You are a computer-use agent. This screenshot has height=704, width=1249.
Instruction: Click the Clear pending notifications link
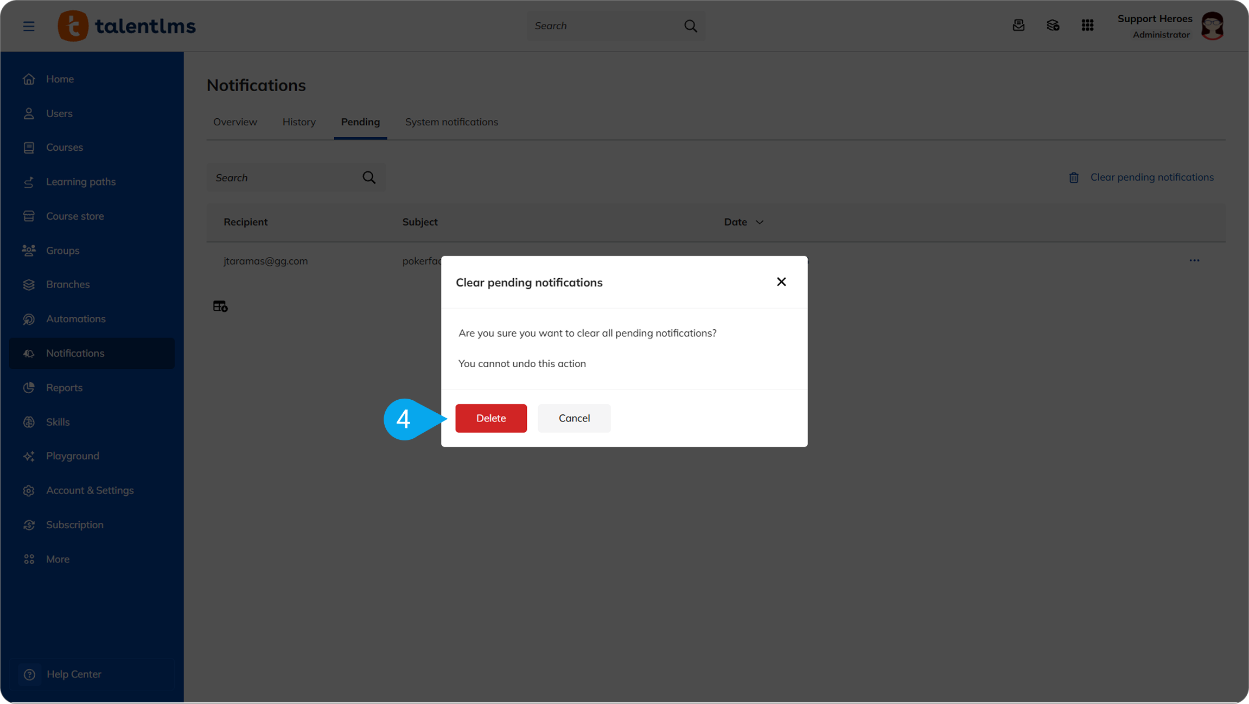pyautogui.click(x=1152, y=177)
